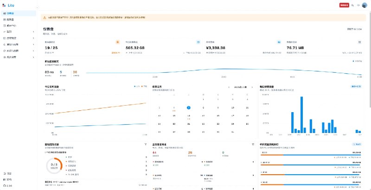Click the ¥3,338.38 value
The height and width of the screenshot is (190, 371).
(216, 48)
